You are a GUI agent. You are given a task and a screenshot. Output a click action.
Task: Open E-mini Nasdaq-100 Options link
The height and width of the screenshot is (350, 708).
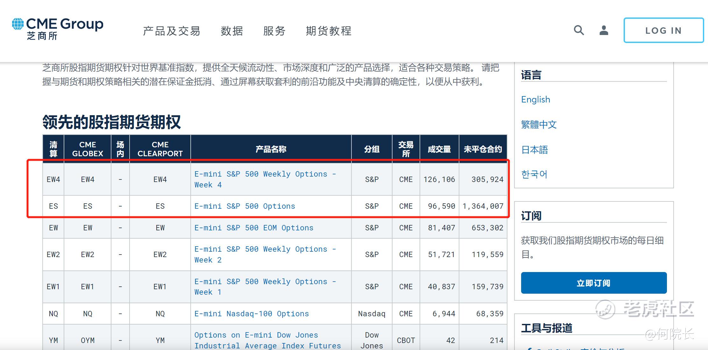coord(251,314)
